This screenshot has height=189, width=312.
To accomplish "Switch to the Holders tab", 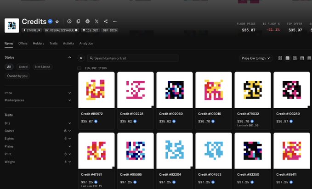I will point(39,43).
